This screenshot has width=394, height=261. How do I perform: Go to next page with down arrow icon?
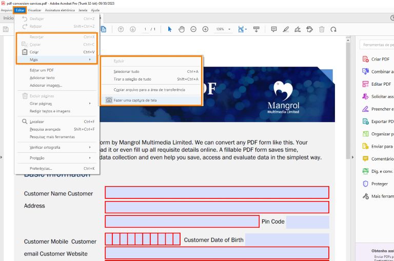click(133, 29)
